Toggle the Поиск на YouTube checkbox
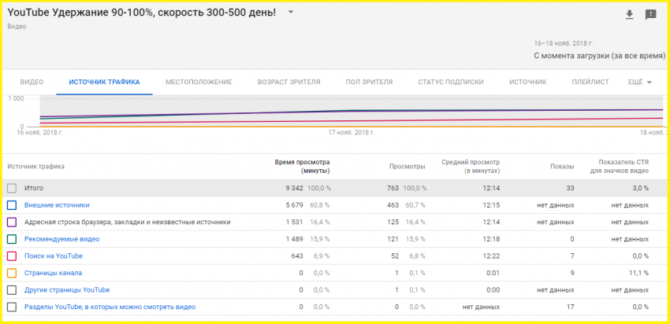The width and height of the screenshot is (670, 324). (x=12, y=256)
